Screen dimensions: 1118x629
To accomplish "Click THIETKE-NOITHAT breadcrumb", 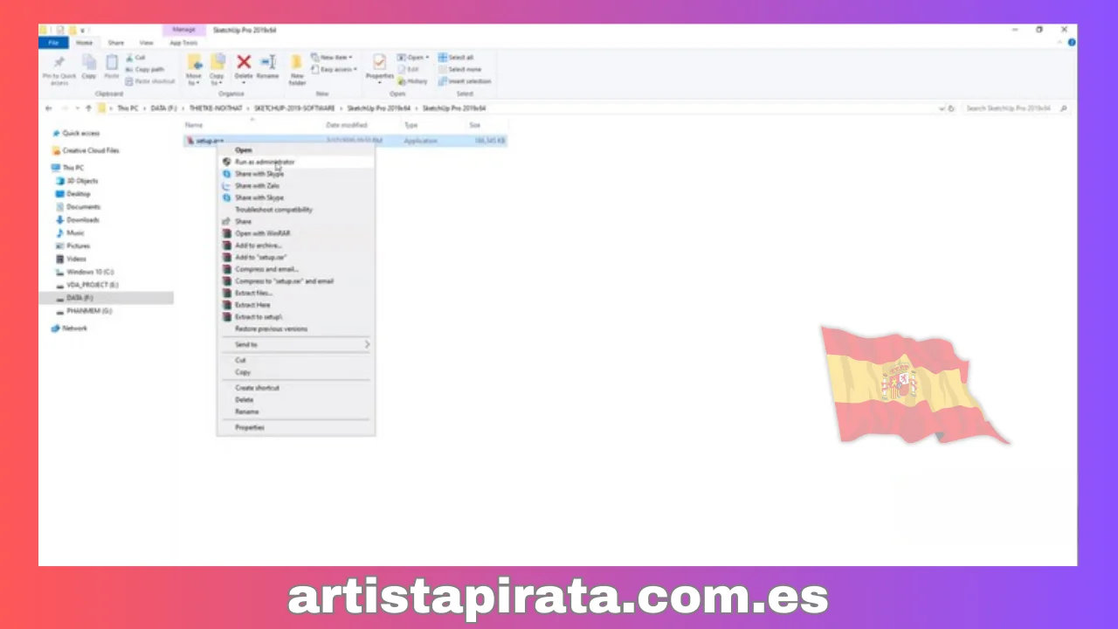I will coord(216,108).
